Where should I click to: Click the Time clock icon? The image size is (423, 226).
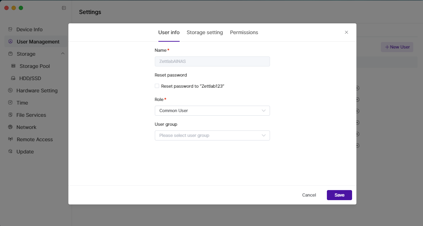pos(10,103)
